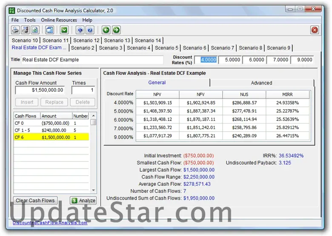This screenshot has height=236, width=332.
Task: Switch to the Scenario 14 tab
Action: (148, 40)
